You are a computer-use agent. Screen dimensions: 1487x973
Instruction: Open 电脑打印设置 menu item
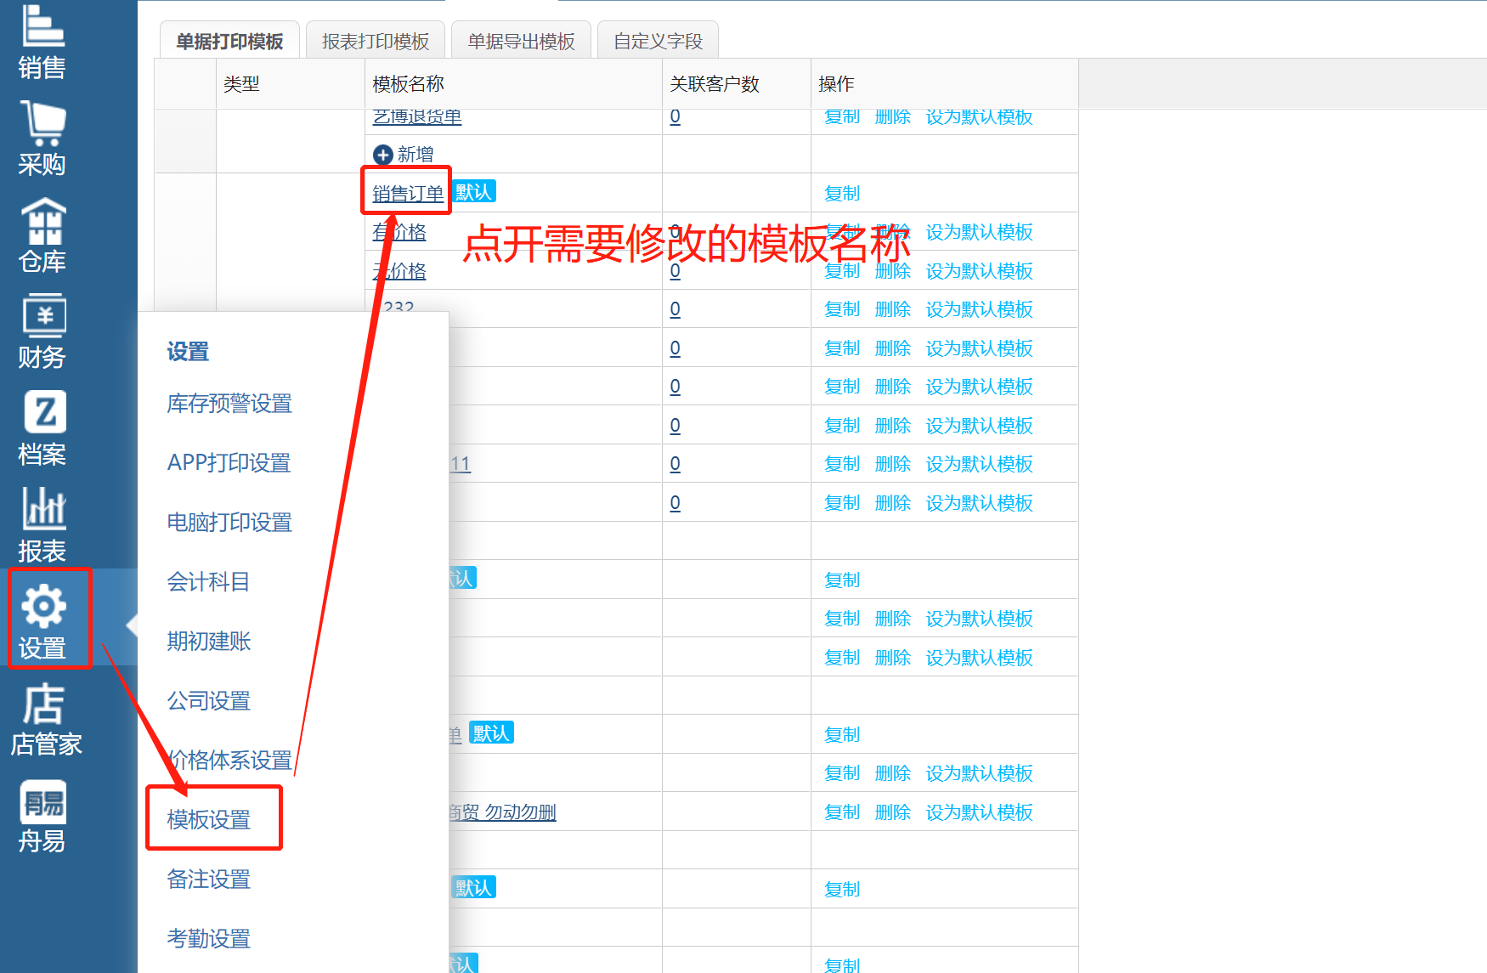pos(229,523)
